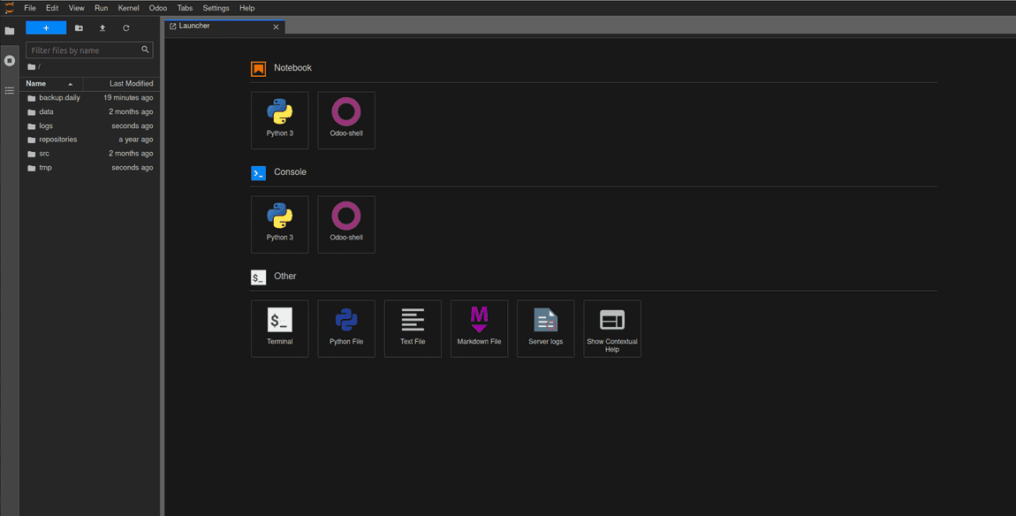Open the View menu

point(77,8)
